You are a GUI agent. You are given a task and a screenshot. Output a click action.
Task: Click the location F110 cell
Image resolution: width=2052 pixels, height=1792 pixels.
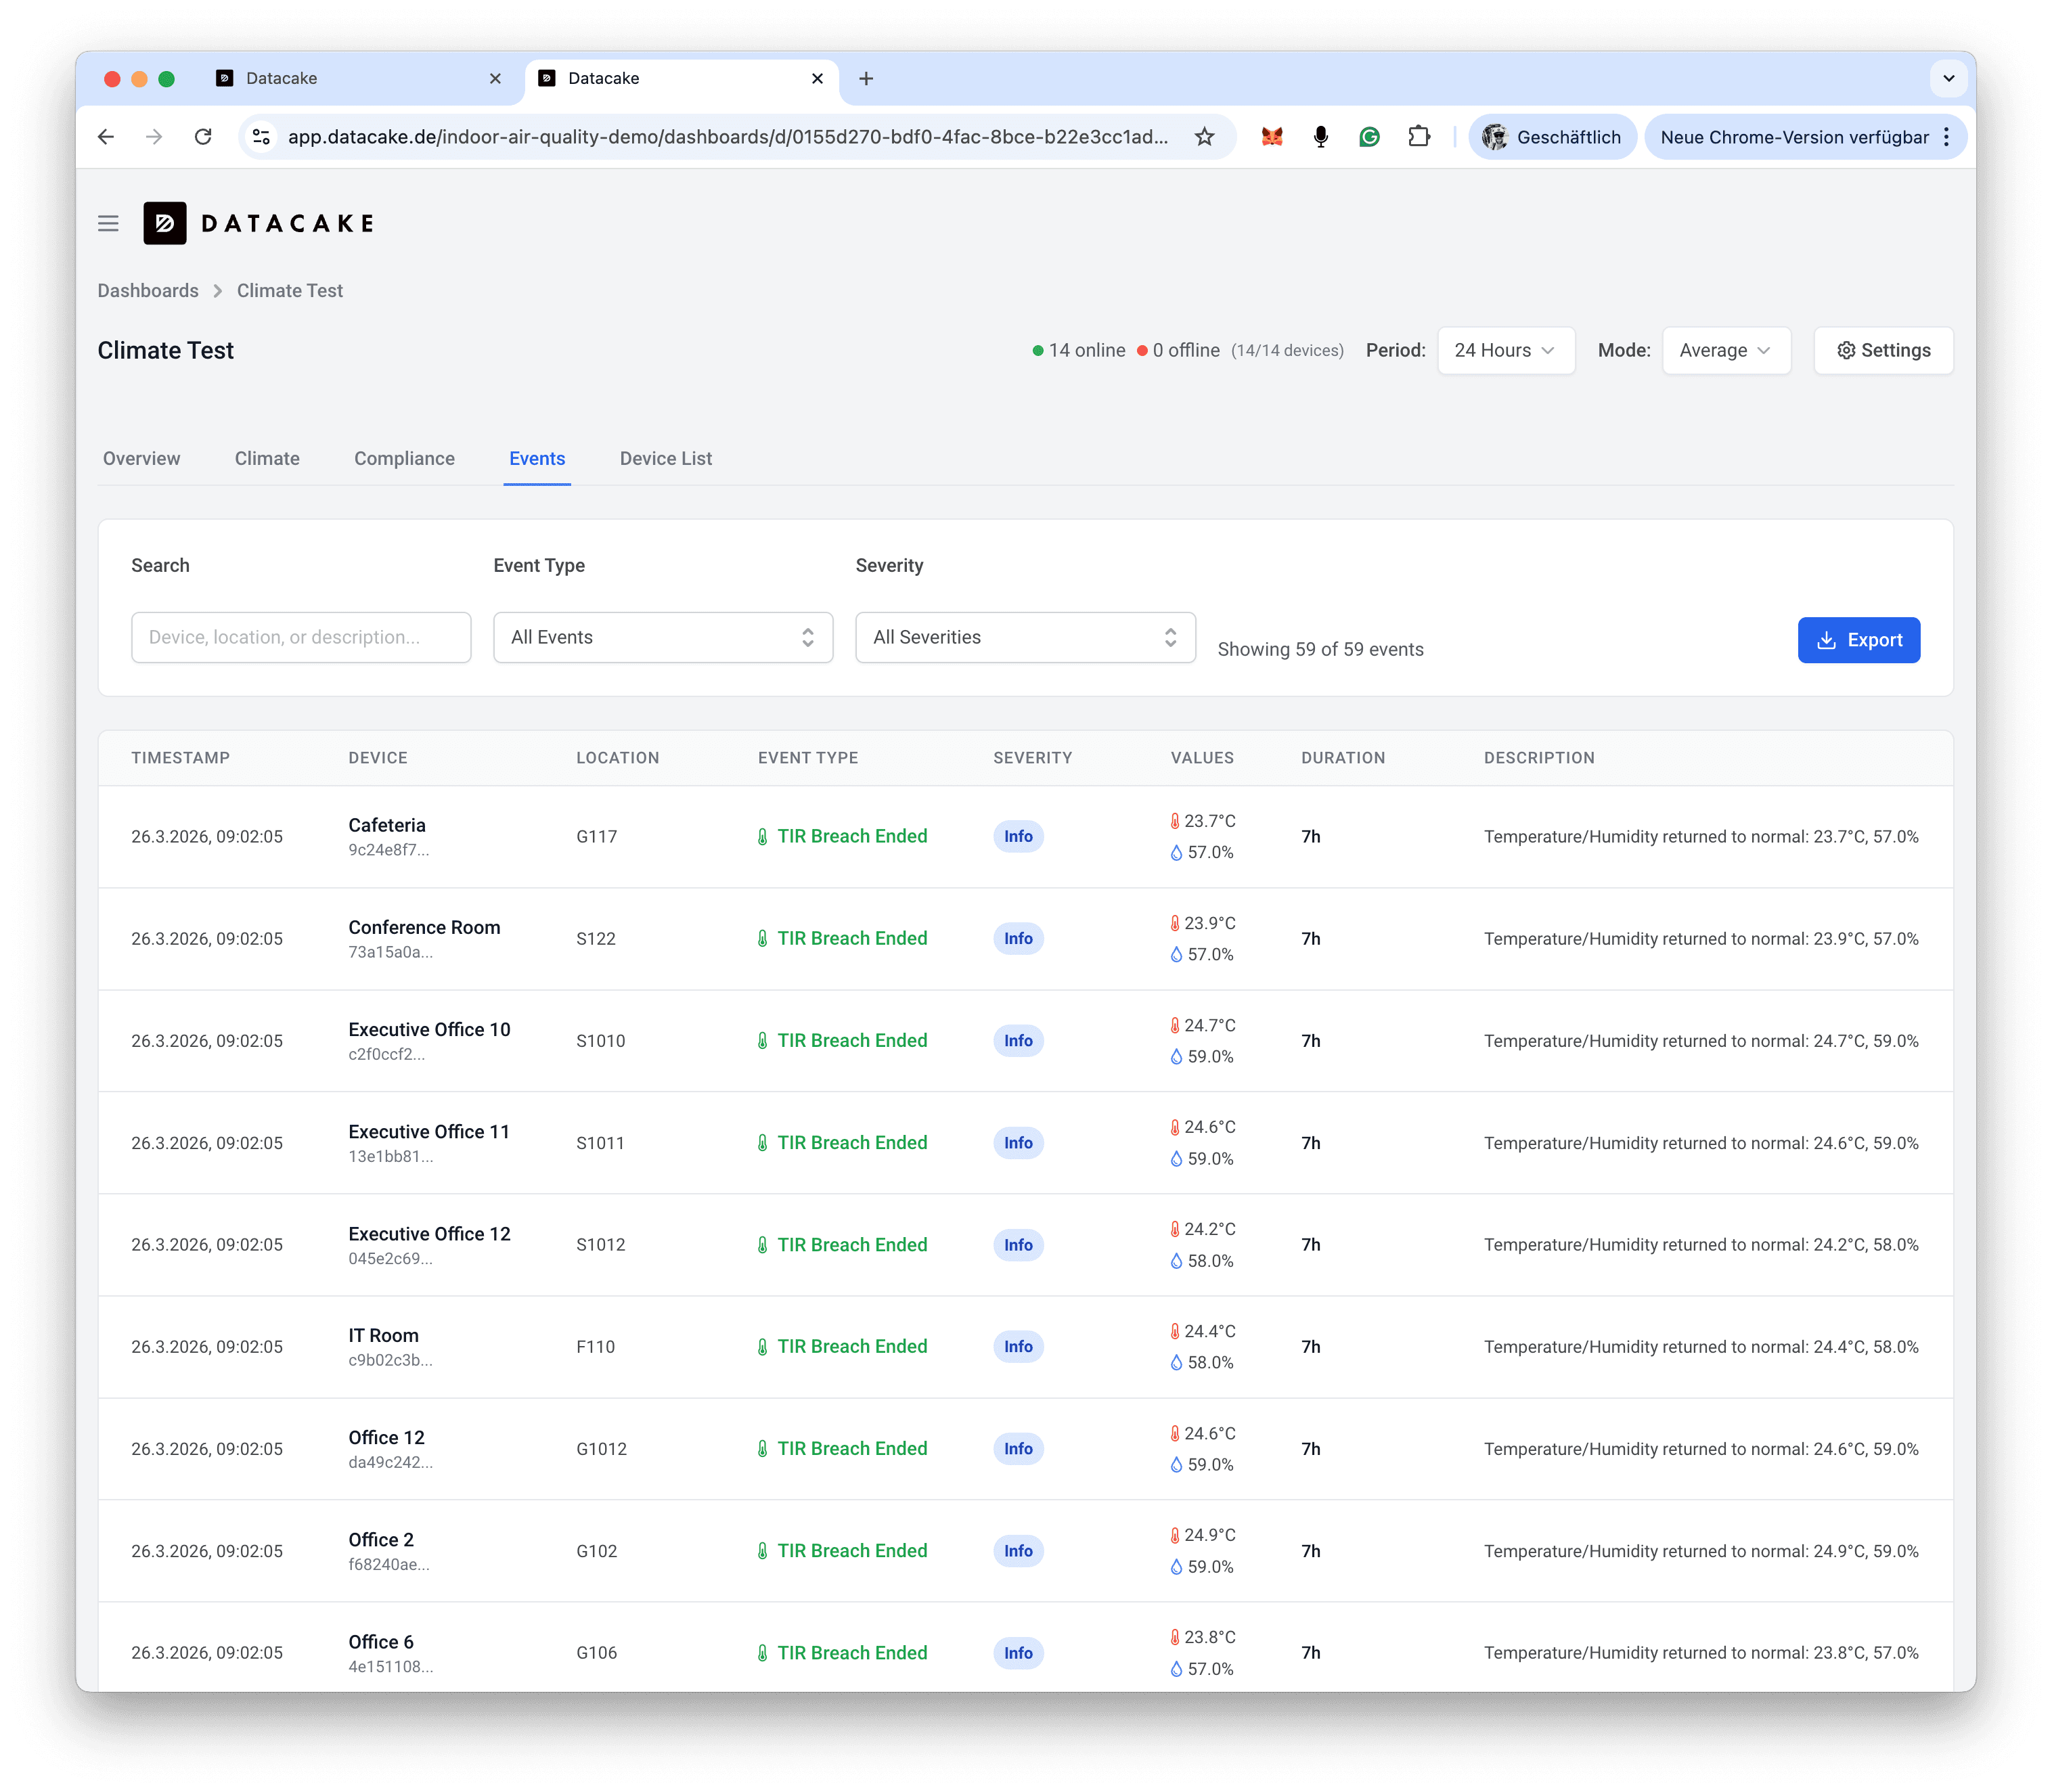(x=595, y=1346)
